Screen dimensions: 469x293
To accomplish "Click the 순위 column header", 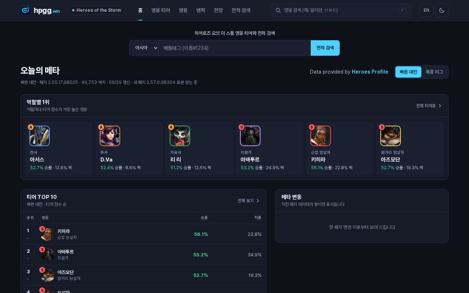I will click(x=30, y=218).
